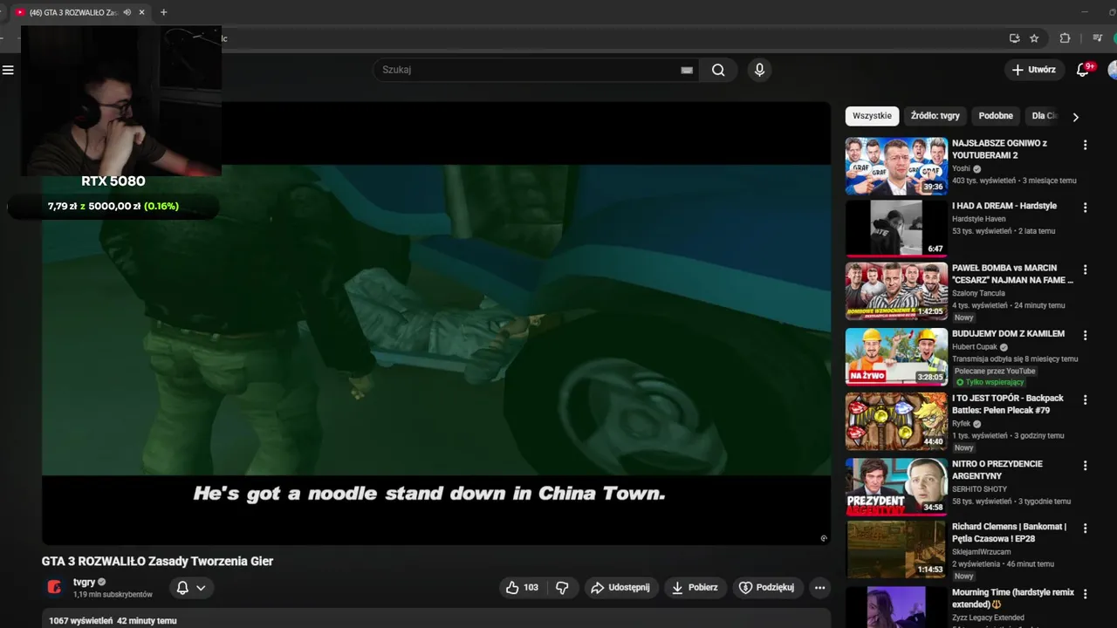Open more actions menu below video

pos(819,588)
